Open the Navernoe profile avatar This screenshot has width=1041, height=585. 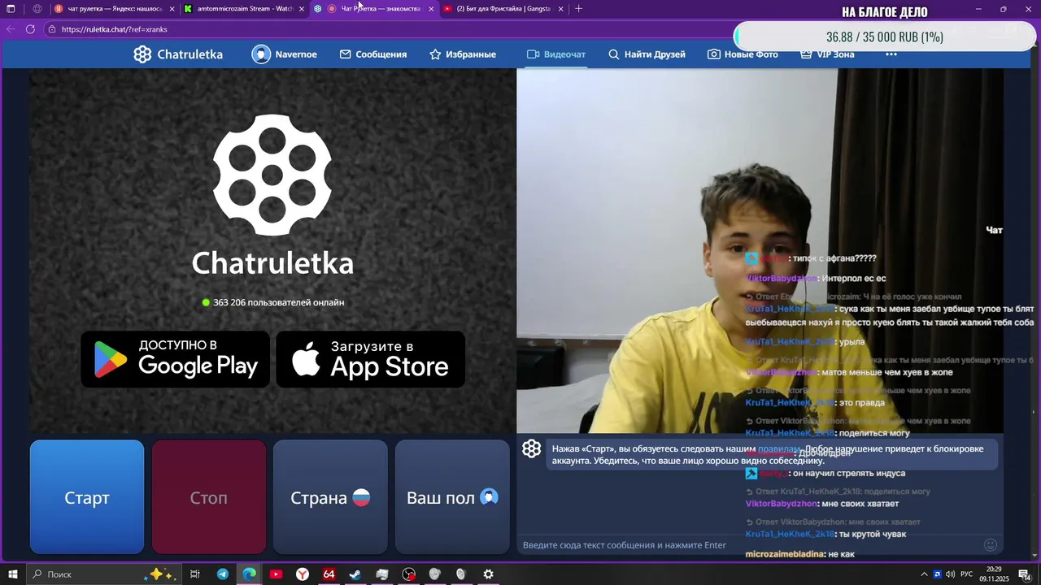pyautogui.click(x=261, y=54)
